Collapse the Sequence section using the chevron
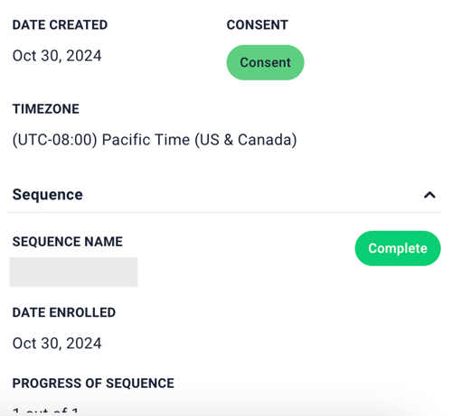This screenshot has height=416, width=452. point(429,195)
